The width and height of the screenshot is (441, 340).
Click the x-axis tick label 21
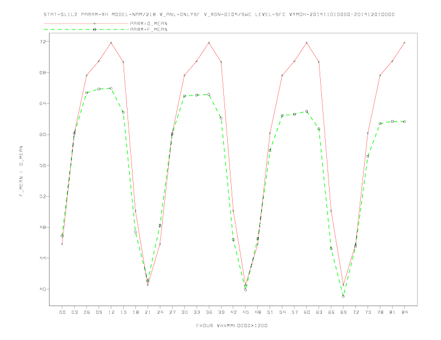[148, 312]
